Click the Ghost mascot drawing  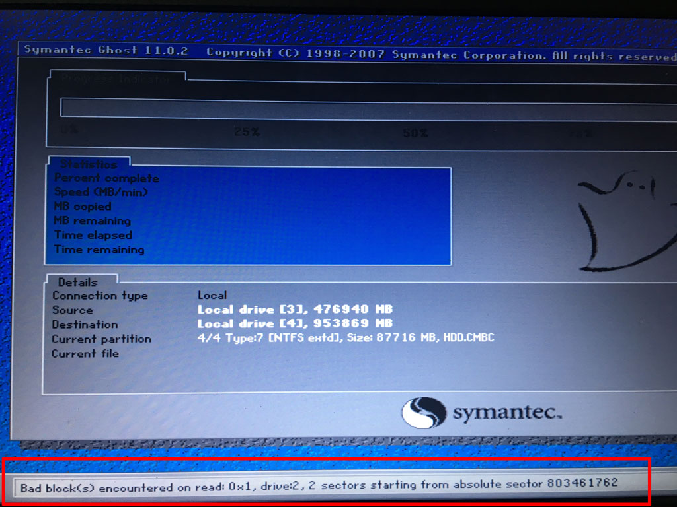pyautogui.click(x=627, y=220)
